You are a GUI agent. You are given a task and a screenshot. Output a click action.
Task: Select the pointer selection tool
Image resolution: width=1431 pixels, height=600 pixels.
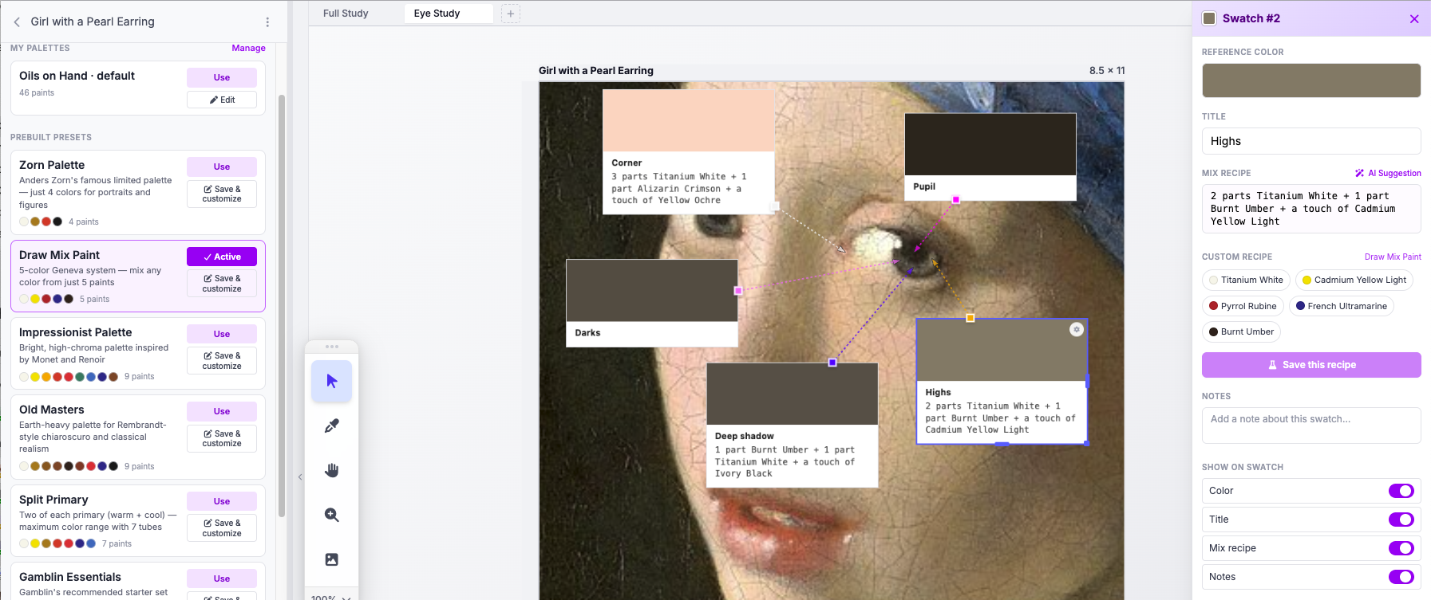332,382
